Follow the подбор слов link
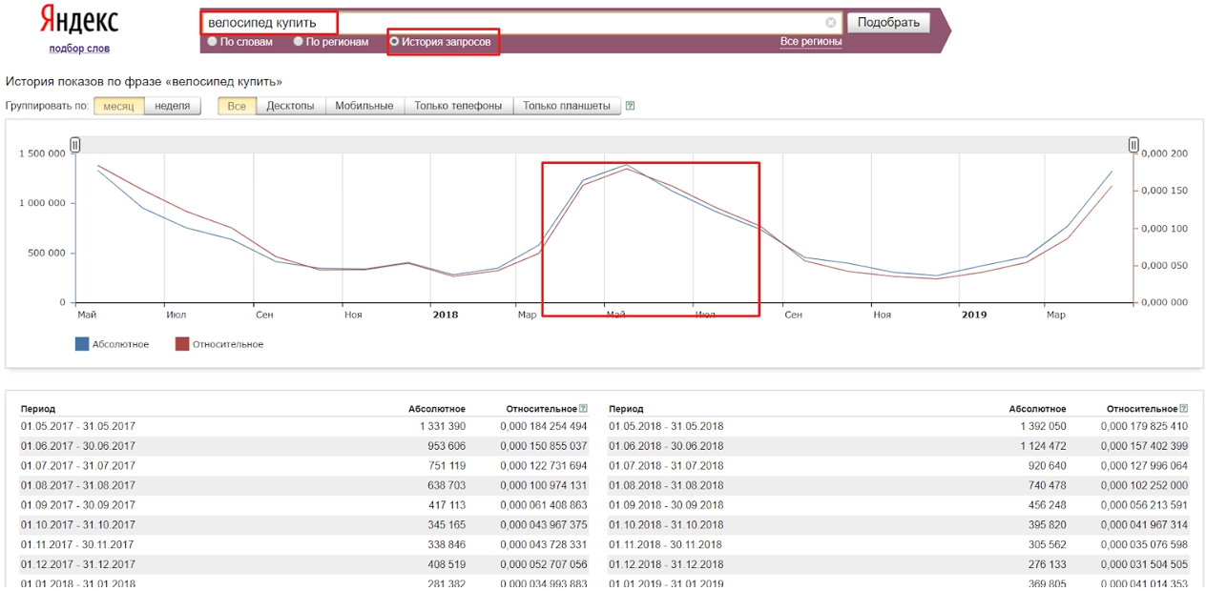The width and height of the screenshot is (1206, 591). click(x=79, y=49)
